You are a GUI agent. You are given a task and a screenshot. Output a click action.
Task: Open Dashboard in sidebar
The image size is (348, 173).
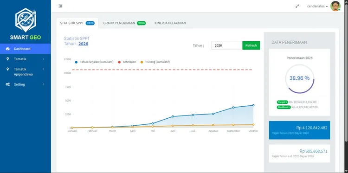pyautogui.click(x=26, y=49)
